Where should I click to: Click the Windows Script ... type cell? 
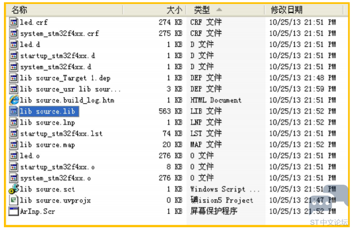225,189
